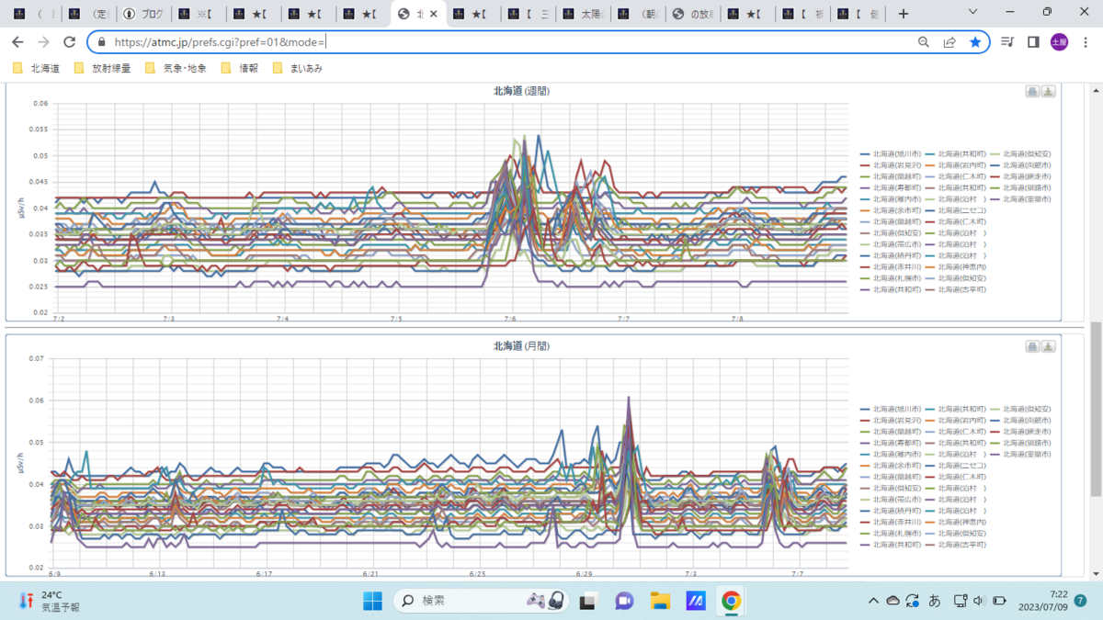Toggle 北海道(古平町) series in monthly legend

pyautogui.click(x=957, y=545)
